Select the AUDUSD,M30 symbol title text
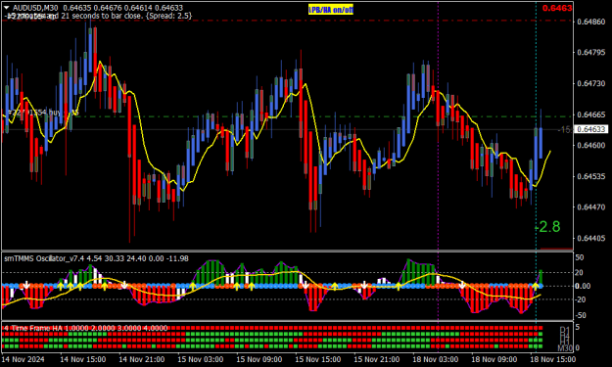Image resolution: width=612 pixels, height=367 pixels. click(x=35, y=8)
